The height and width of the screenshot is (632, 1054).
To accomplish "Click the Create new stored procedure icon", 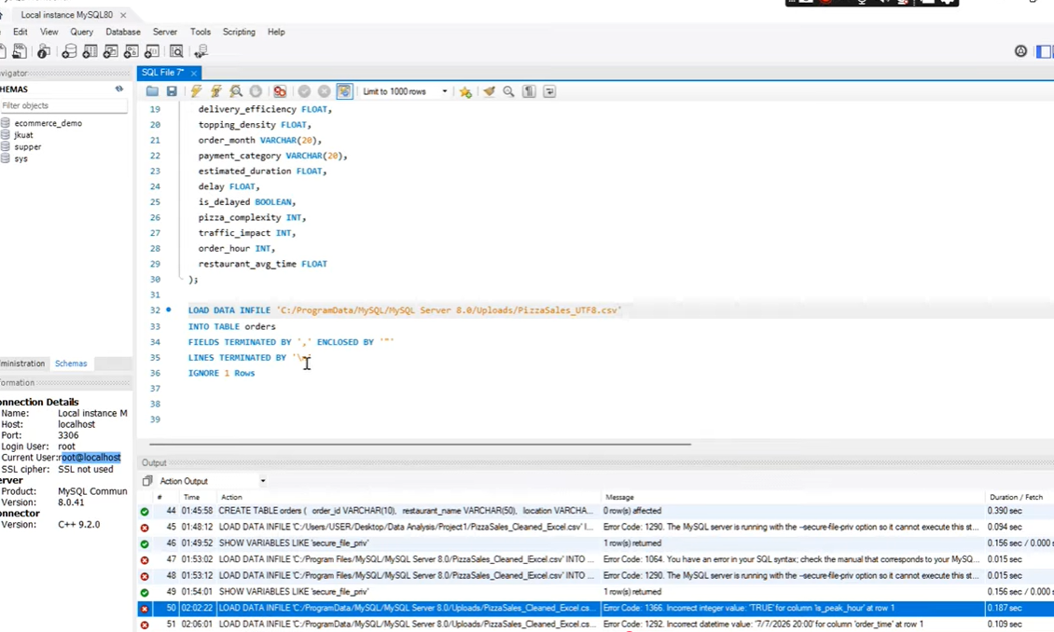I will [132, 51].
